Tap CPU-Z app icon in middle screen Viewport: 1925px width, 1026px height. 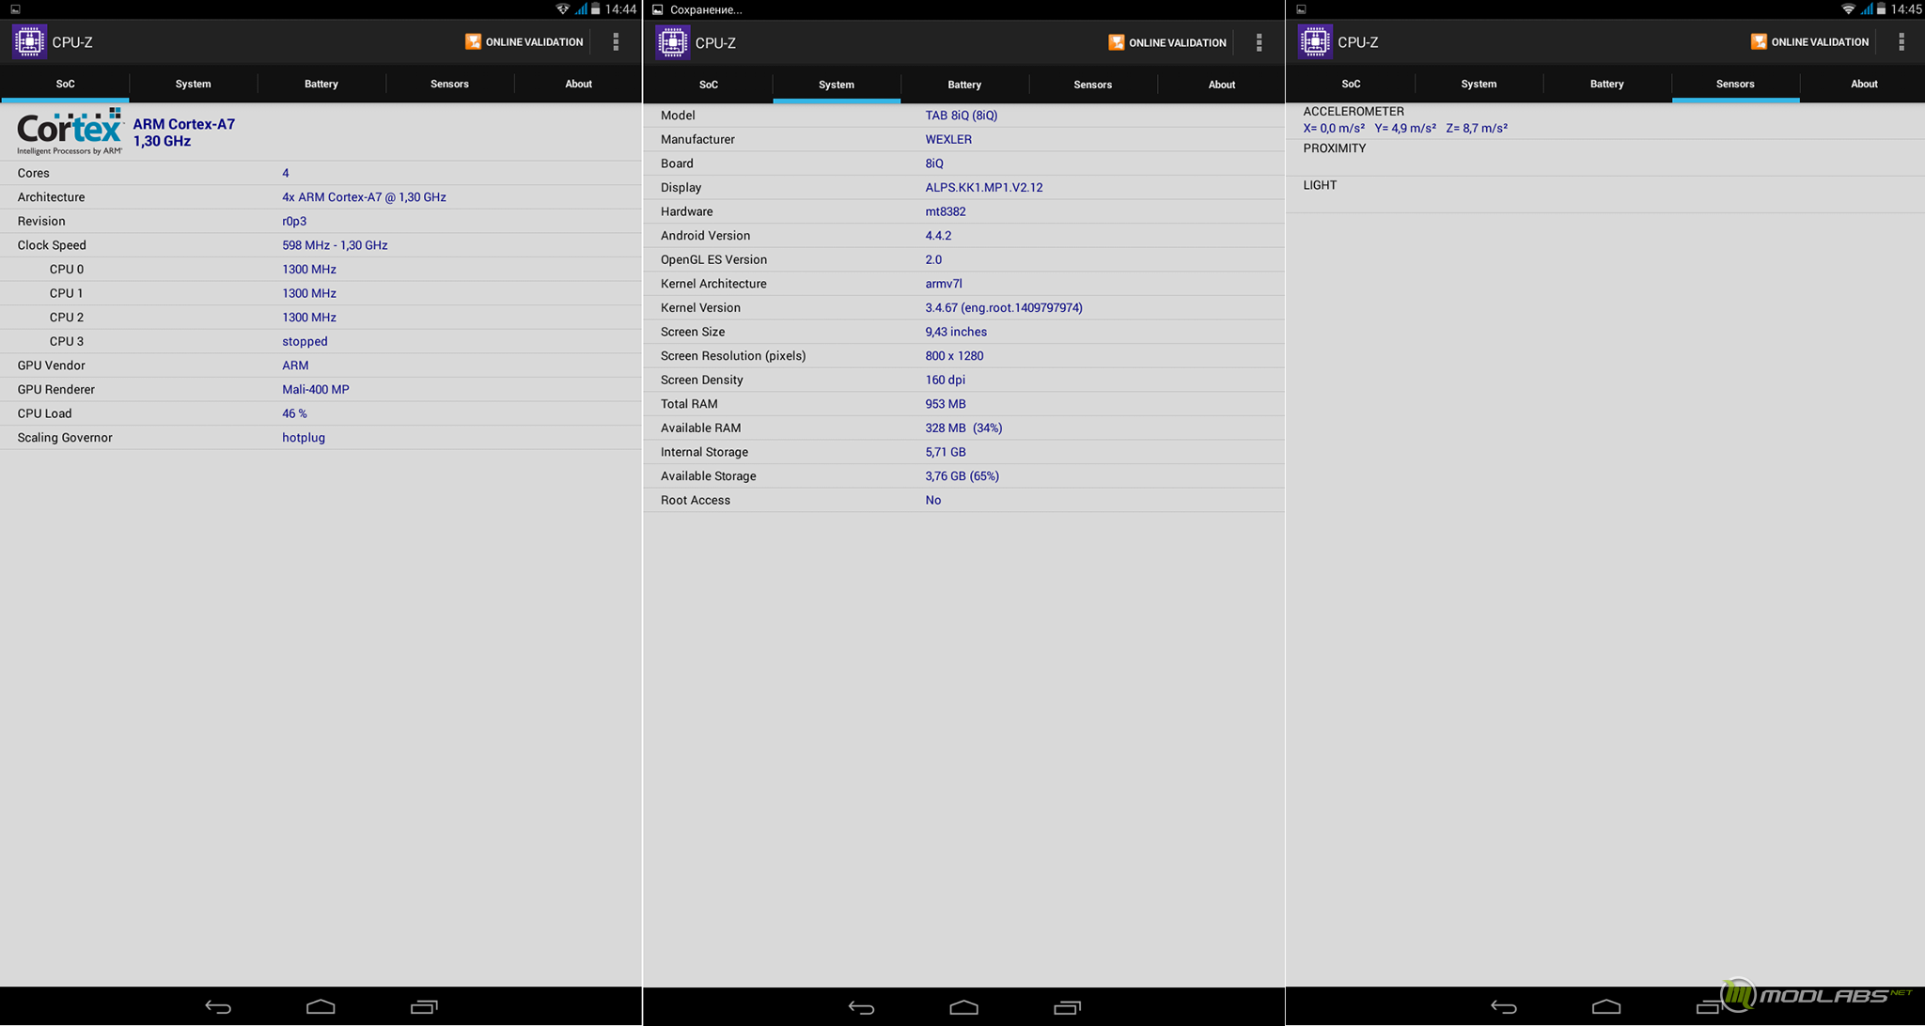tap(672, 42)
